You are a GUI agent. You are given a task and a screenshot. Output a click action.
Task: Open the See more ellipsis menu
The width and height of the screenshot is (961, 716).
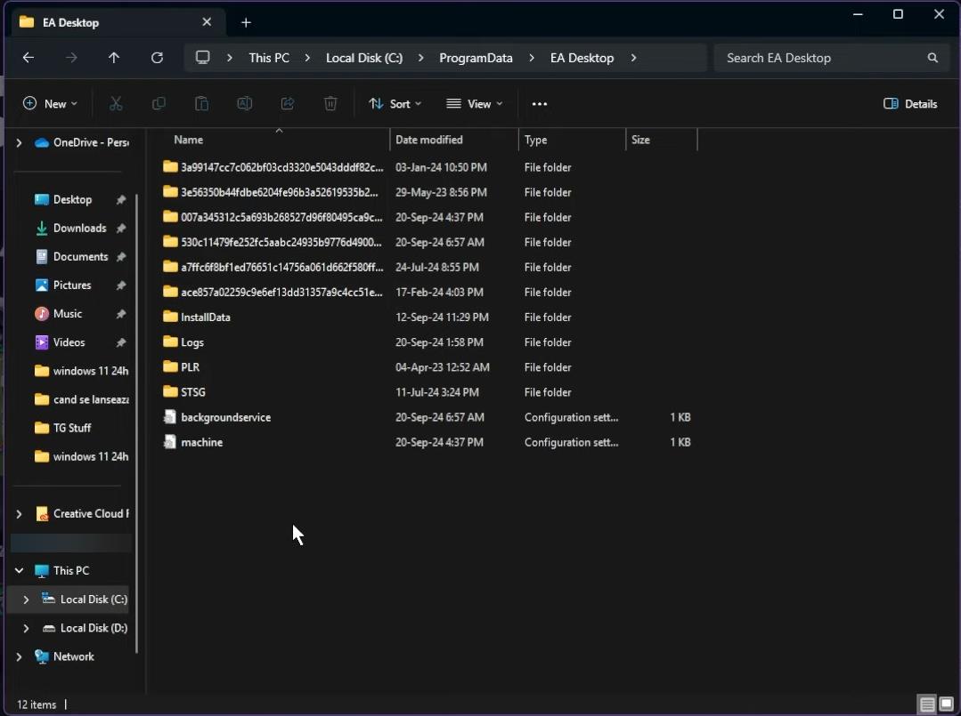pos(539,104)
